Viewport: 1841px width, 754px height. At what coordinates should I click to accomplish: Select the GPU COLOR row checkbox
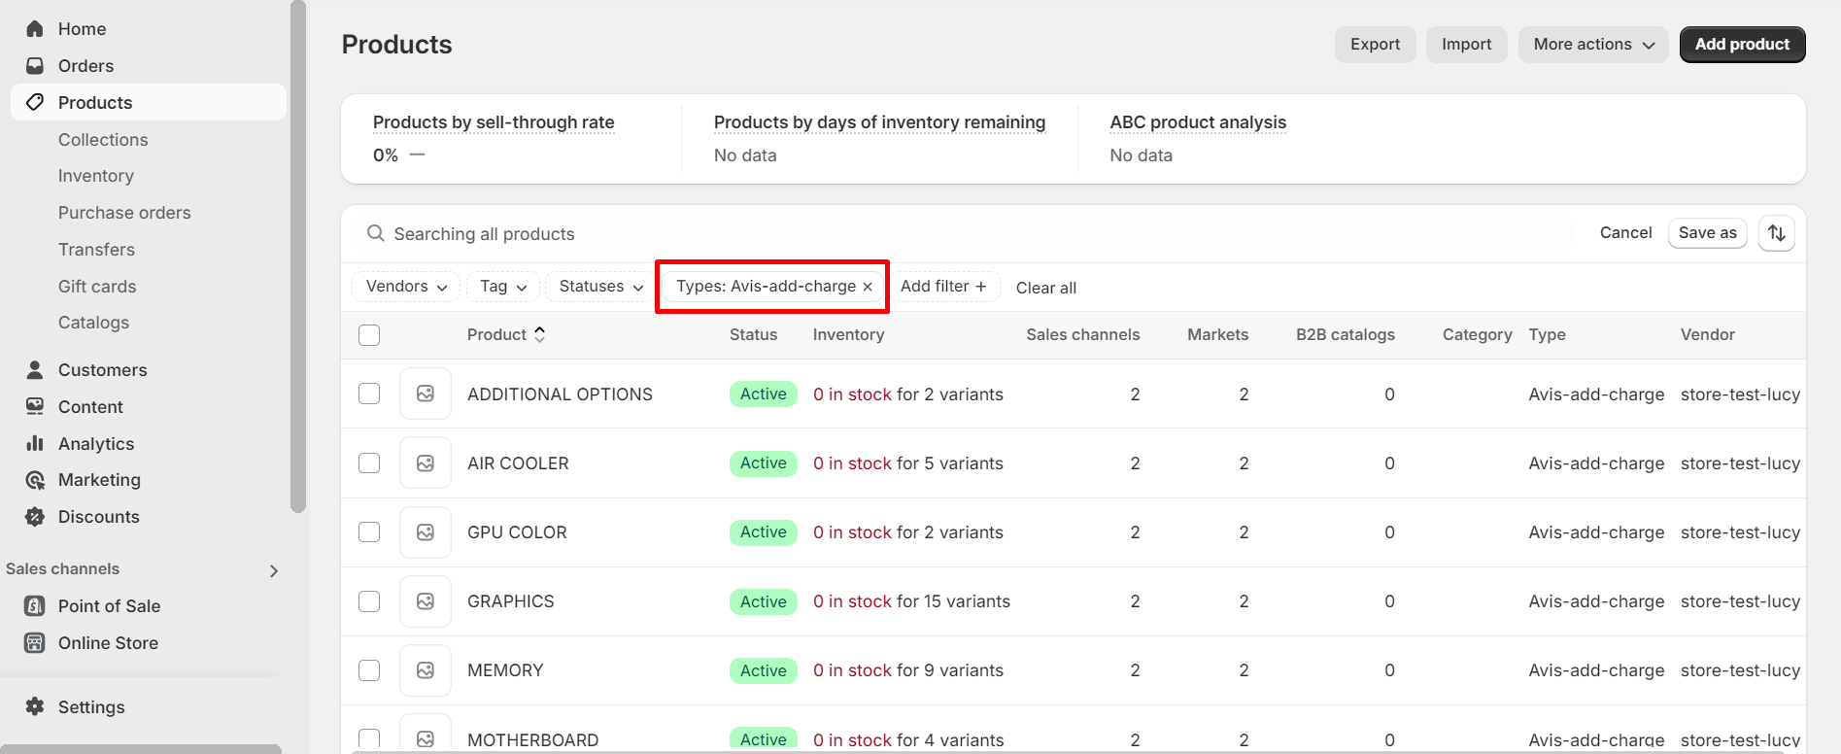tap(369, 532)
